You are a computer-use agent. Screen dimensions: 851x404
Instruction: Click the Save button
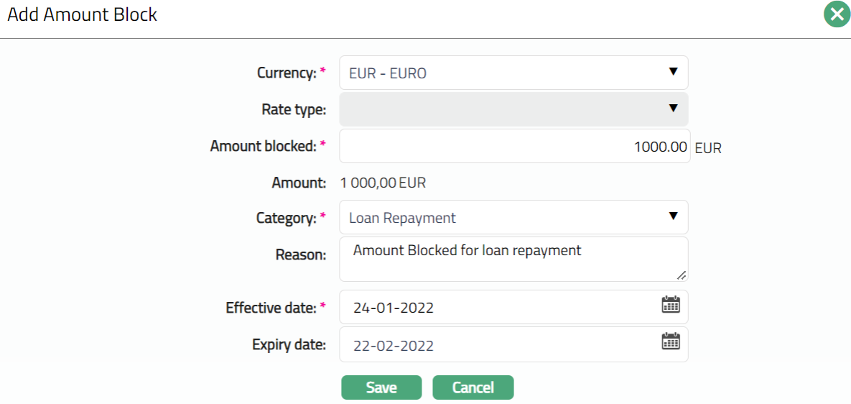(x=381, y=387)
